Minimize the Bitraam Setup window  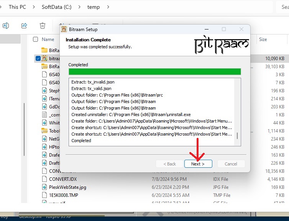[x=207, y=29]
